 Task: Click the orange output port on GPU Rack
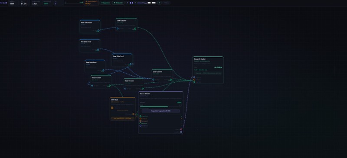pyautogui.click(x=133, y=114)
